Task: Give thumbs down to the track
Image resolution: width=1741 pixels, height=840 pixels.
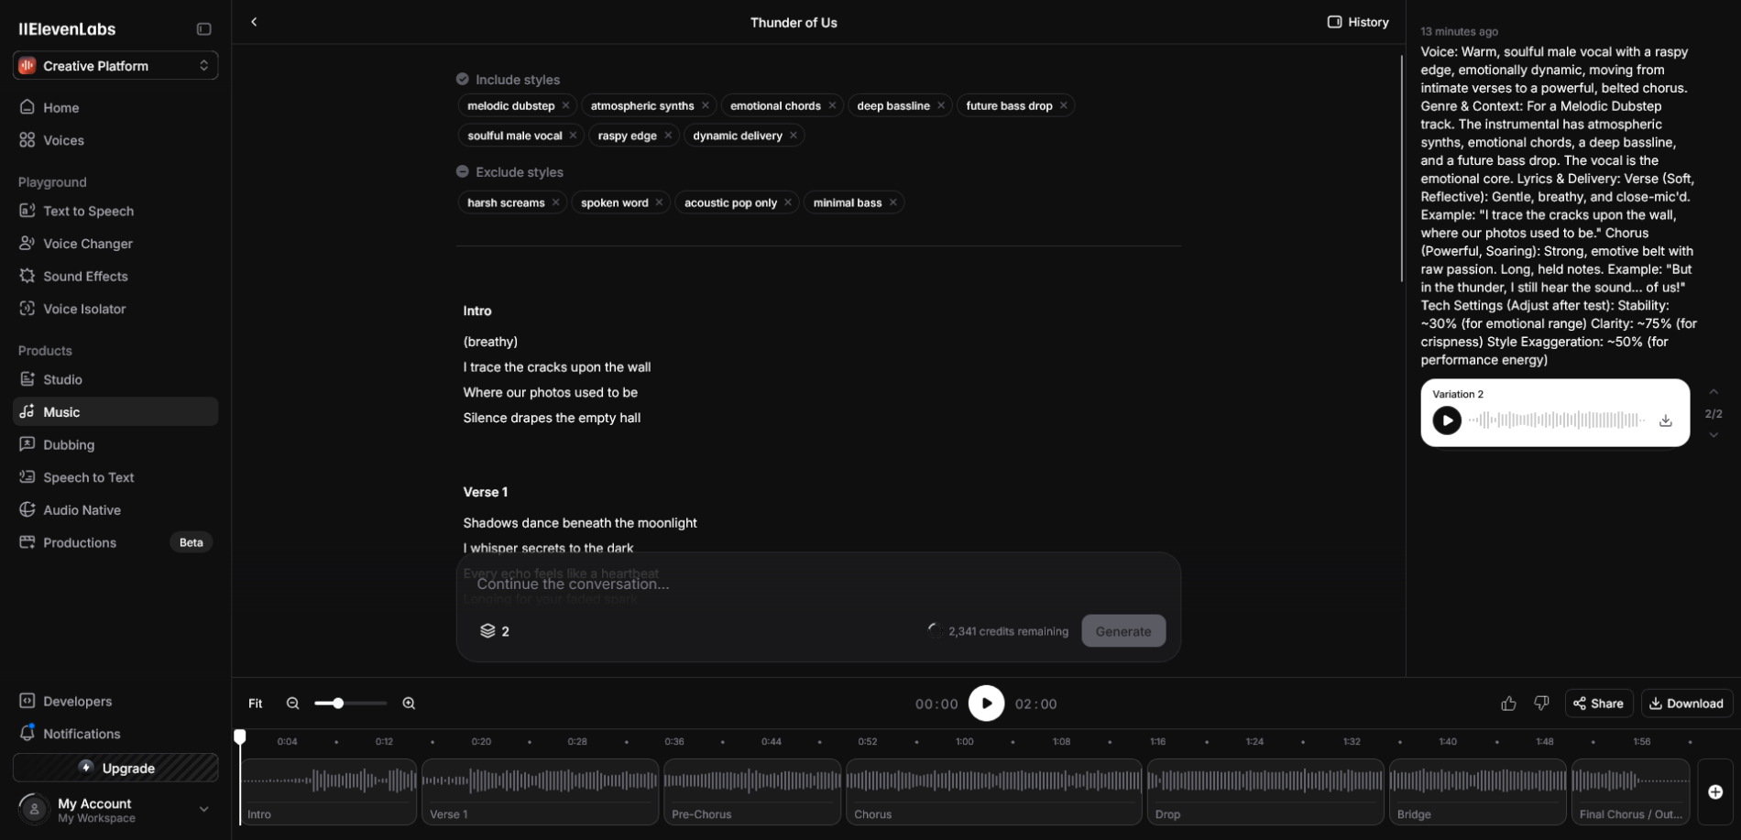Action: (1541, 704)
